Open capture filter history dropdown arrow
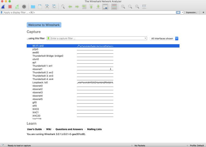The image size is (206, 147). 145,38
